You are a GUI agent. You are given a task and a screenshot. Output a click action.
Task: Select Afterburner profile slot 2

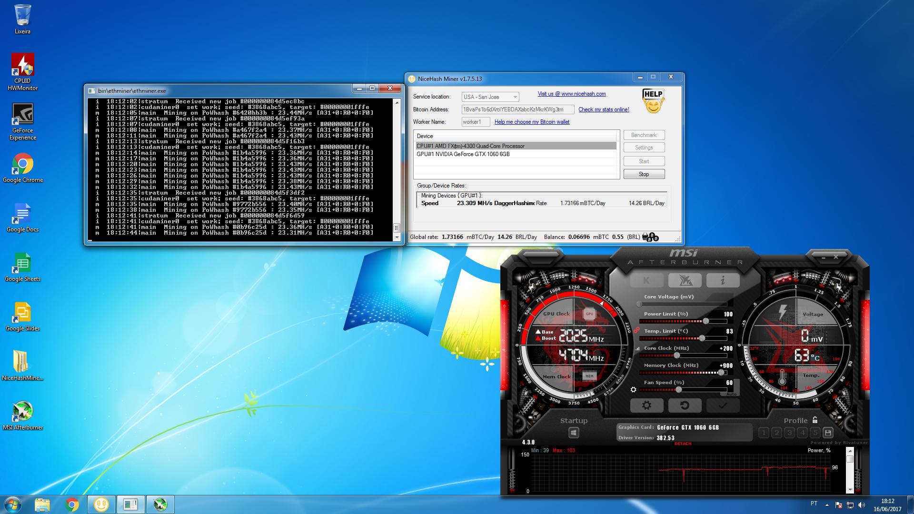776,433
